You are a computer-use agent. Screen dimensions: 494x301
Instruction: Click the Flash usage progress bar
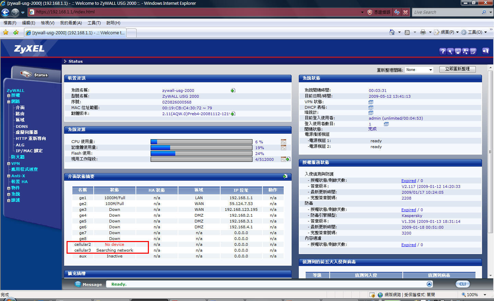click(x=201, y=153)
